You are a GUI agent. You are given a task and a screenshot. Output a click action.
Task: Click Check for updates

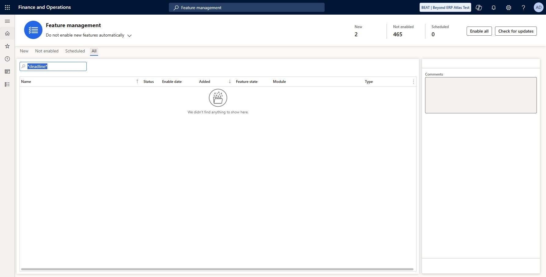pos(516,31)
